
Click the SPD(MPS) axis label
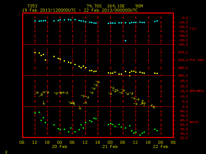[x=197, y=91]
